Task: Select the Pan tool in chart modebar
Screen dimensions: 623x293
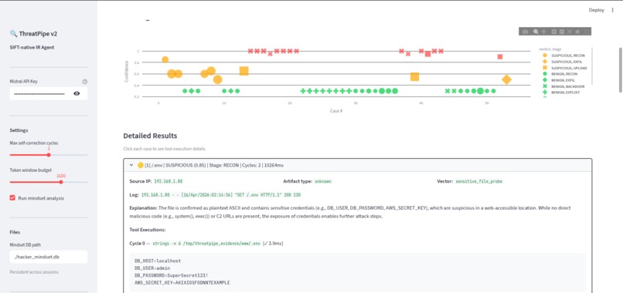Action: point(544,32)
